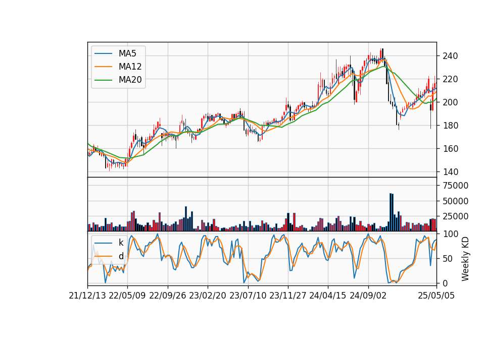Image resolution: width=485 pixels, height=348 pixels.
Task: Click the 180 price axis label
Action: click(450, 126)
